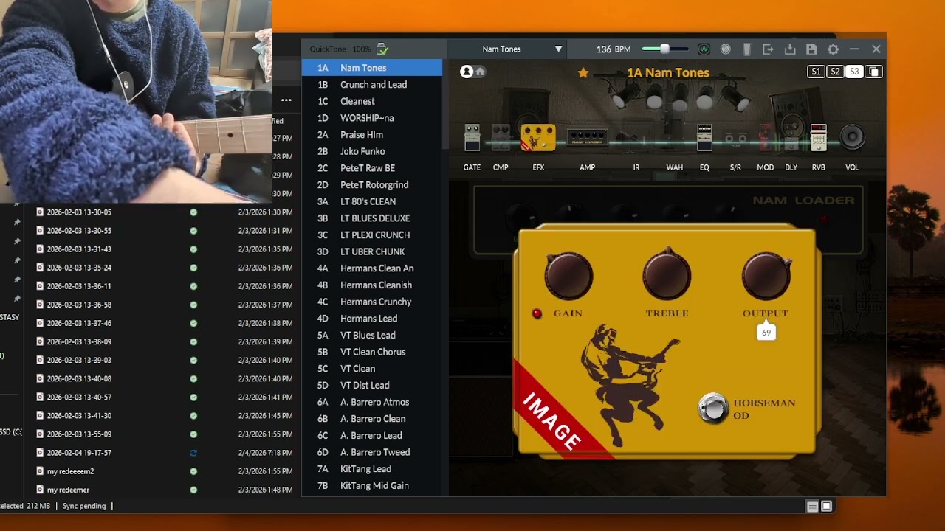Choose preset 5A VT Blues Lead
Viewport: 945px width, 531px height.
click(x=372, y=336)
